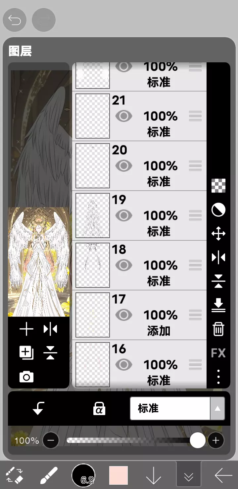Toggle the alpha lock icon
Viewport: 238px width, 489px height.
click(x=99, y=409)
